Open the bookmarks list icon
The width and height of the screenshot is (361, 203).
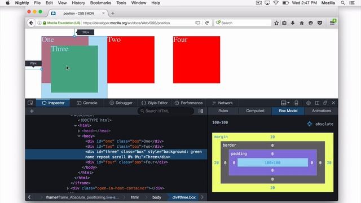(284, 23)
